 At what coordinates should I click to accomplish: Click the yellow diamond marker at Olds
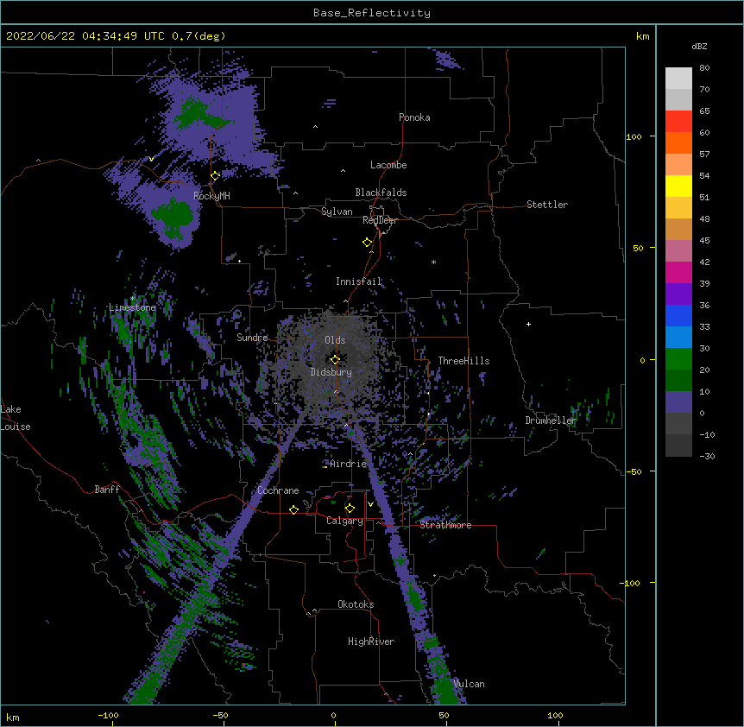click(x=335, y=359)
